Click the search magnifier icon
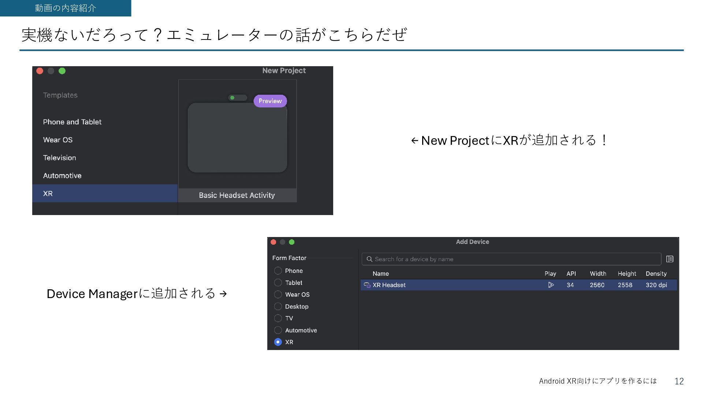Image resolution: width=703 pixels, height=395 pixels. point(369,259)
